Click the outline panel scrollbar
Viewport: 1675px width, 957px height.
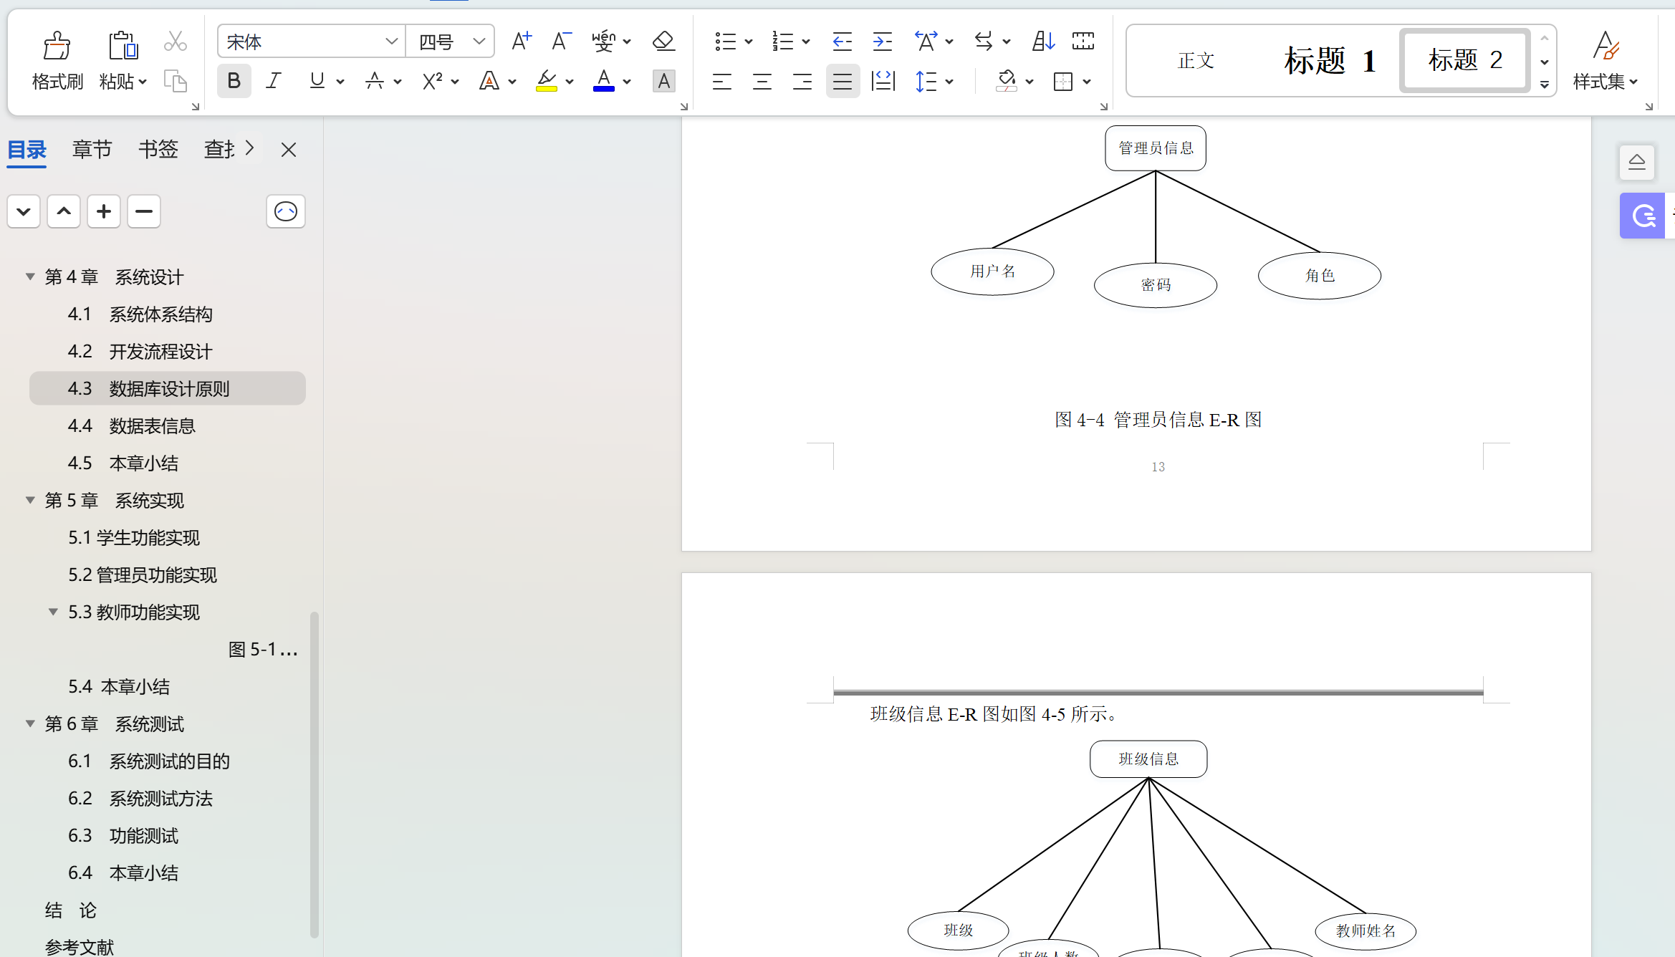pyautogui.click(x=314, y=774)
